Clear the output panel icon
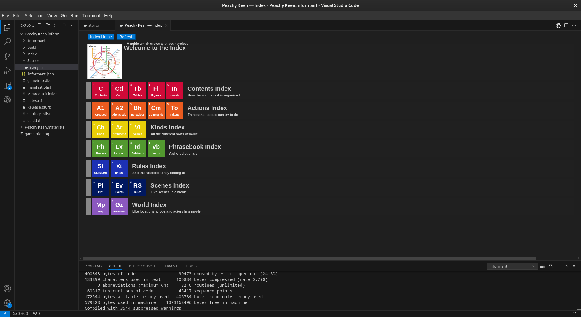Viewport: 581px width, 317px height. pyautogui.click(x=543, y=266)
